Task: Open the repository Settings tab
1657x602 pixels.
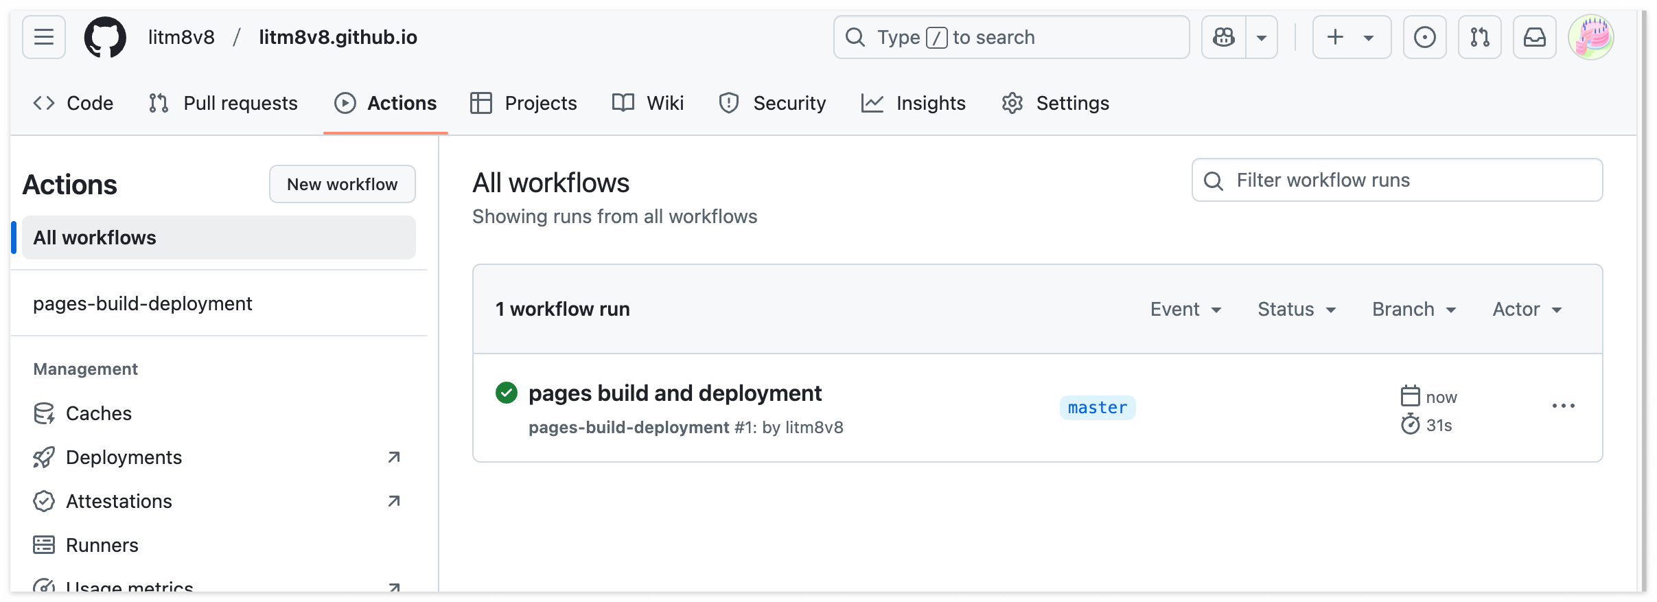Action: point(1056,103)
